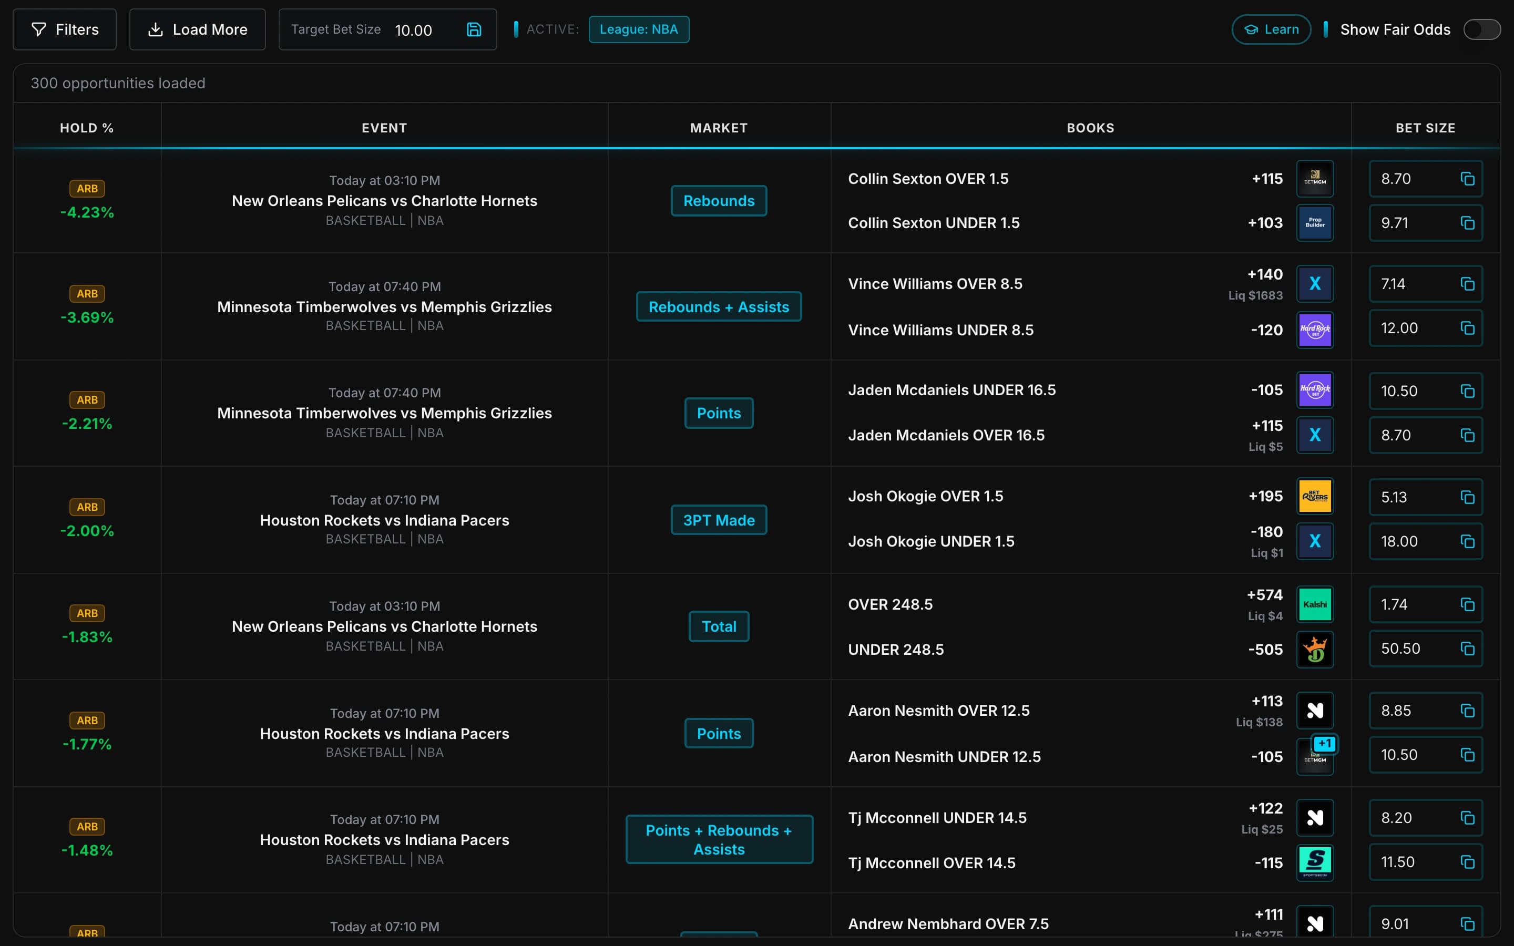The width and height of the screenshot is (1514, 946).
Task: Open Hard Rock book for Jaden Mcdaniels UNDER
Action: [x=1314, y=390]
